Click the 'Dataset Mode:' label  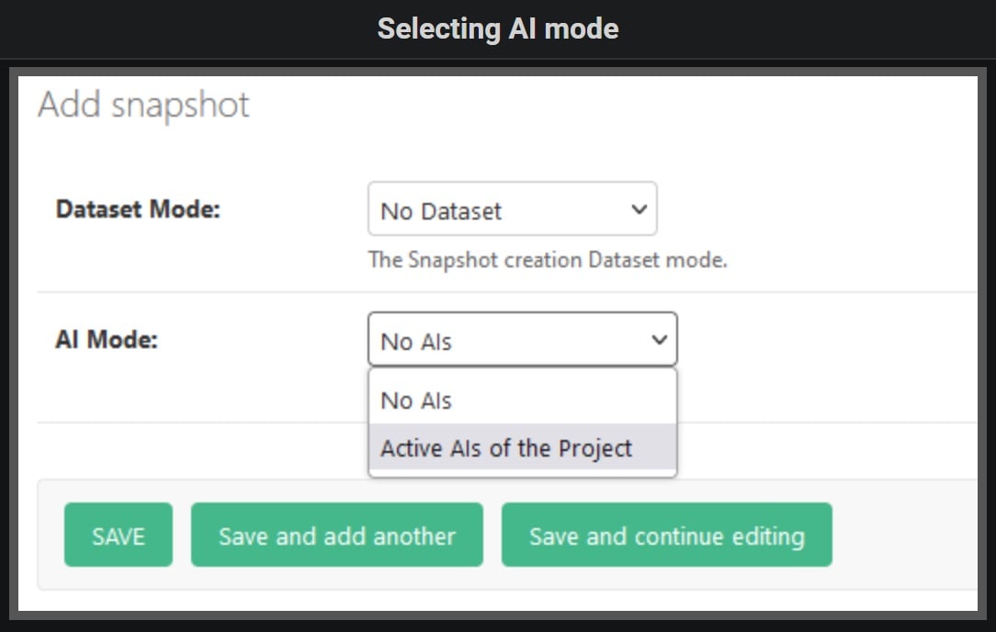point(138,209)
